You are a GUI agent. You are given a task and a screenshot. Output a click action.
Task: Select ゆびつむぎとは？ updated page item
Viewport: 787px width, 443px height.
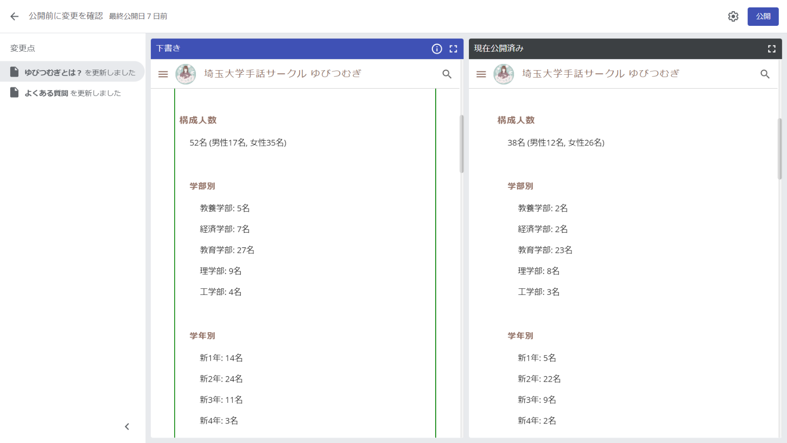(x=72, y=72)
